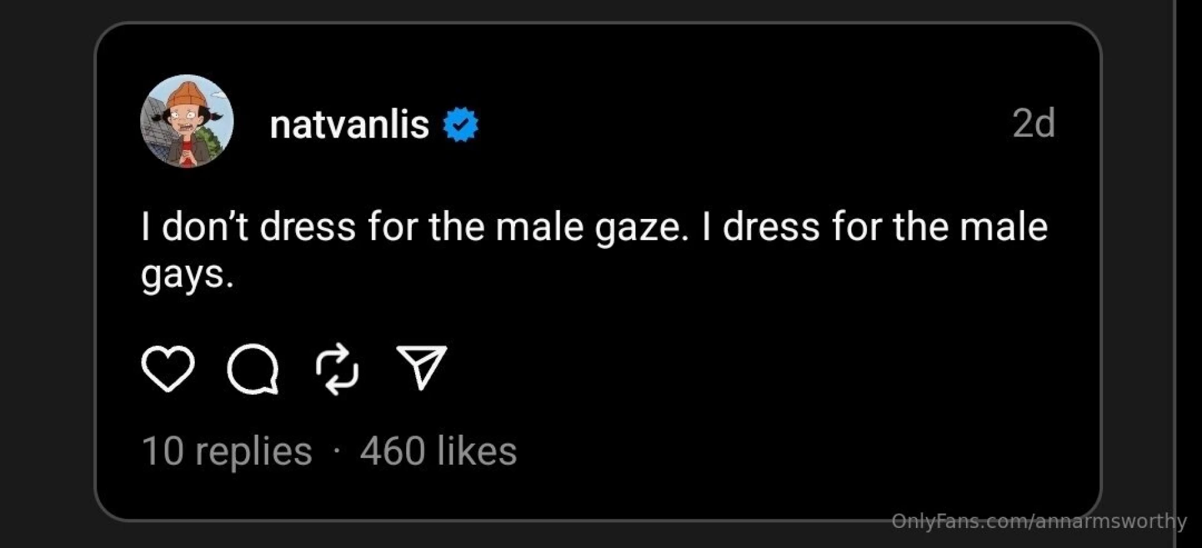Expand the replies under the post
The height and width of the screenshot is (548, 1202).
(x=225, y=450)
